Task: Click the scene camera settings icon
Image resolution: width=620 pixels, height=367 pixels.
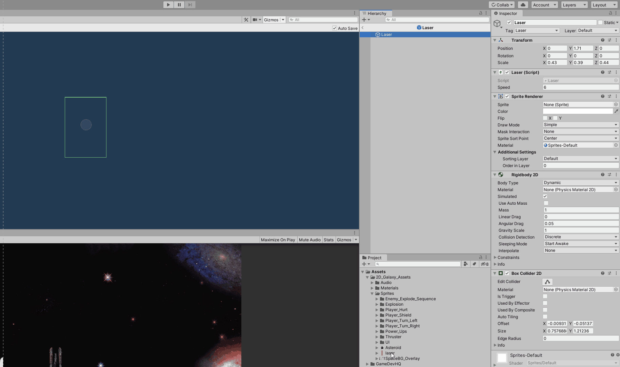Action: [255, 20]
